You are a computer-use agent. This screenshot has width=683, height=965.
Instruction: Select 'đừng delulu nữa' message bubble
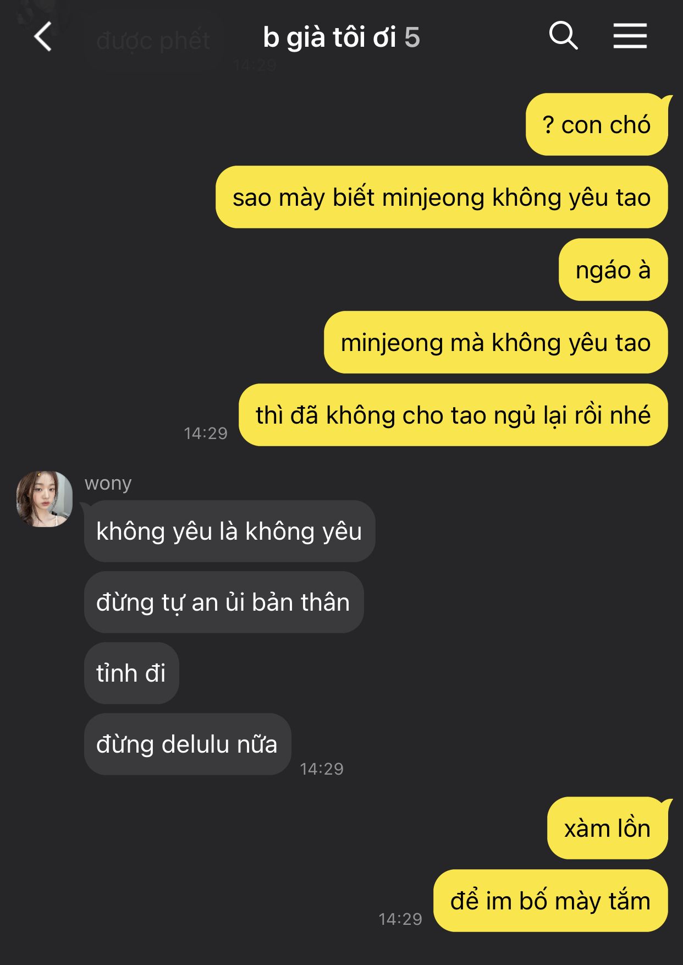click(188, 744)
